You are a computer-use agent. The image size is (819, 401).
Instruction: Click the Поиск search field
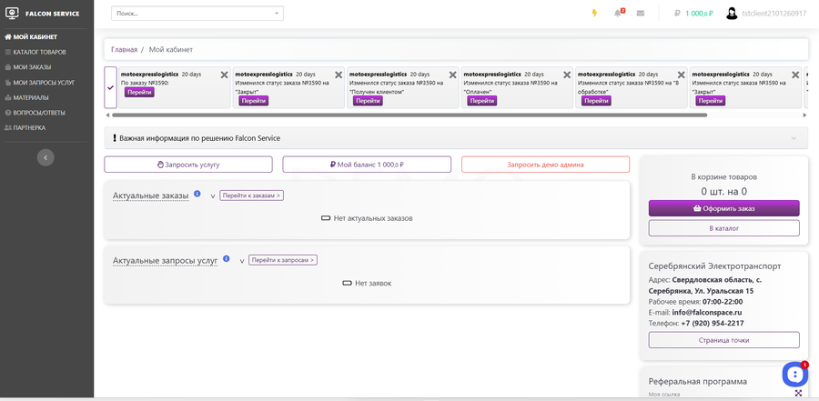tap(191, 14)
